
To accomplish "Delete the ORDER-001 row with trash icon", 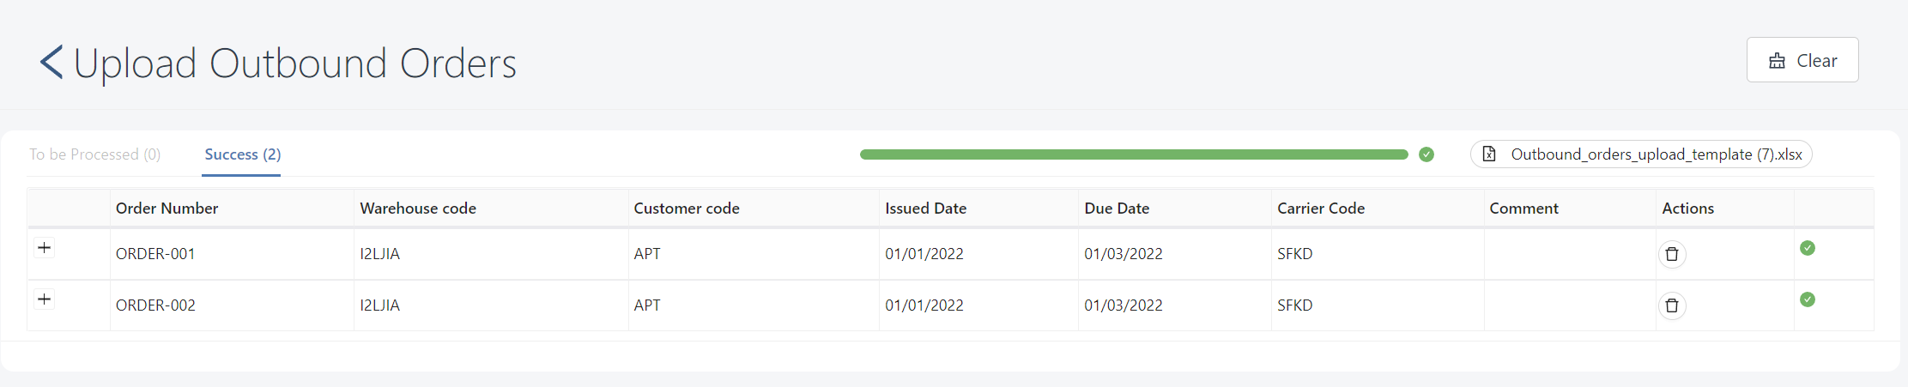I will point(1671,254).
